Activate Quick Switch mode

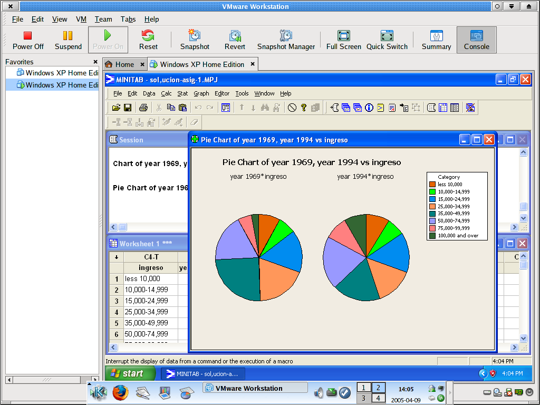(x=387, y=40)
